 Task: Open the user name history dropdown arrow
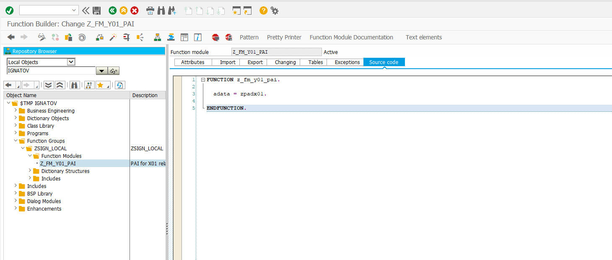coord(102,71)
